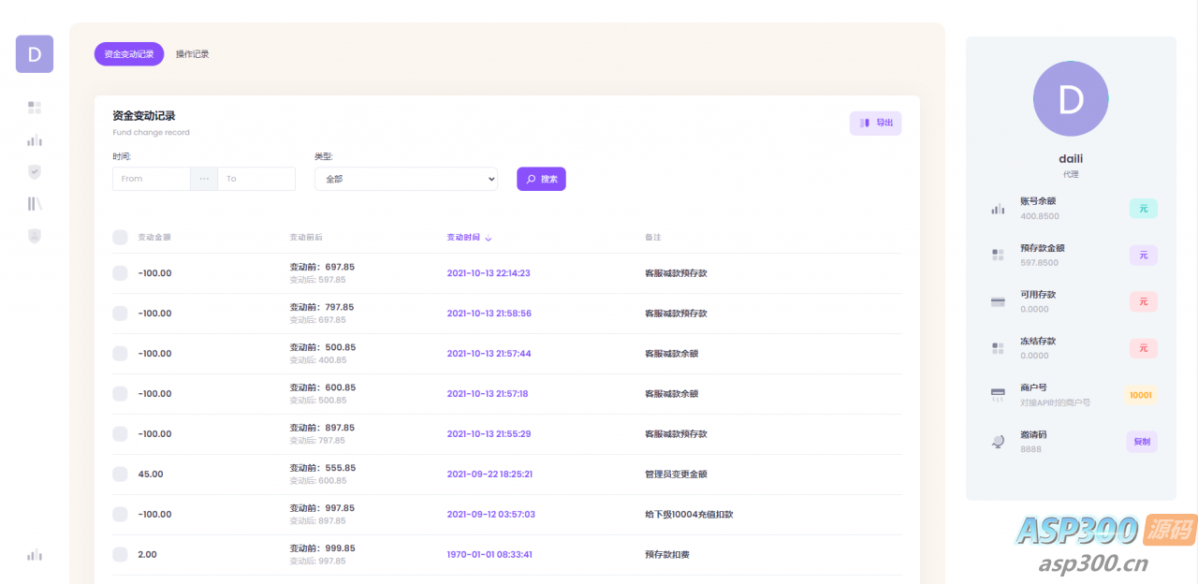The image size is (1198, 584).
Task: Click the date range separator dots button
Action: [x=204, y=179]
